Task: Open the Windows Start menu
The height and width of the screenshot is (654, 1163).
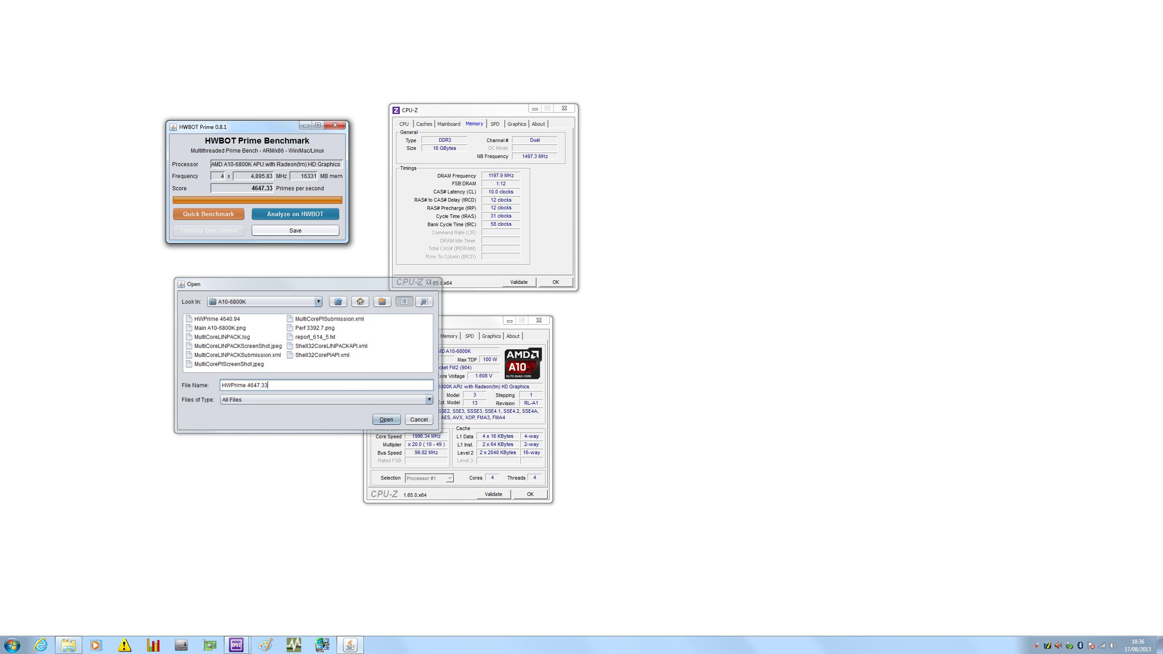Action: (12, 645)
